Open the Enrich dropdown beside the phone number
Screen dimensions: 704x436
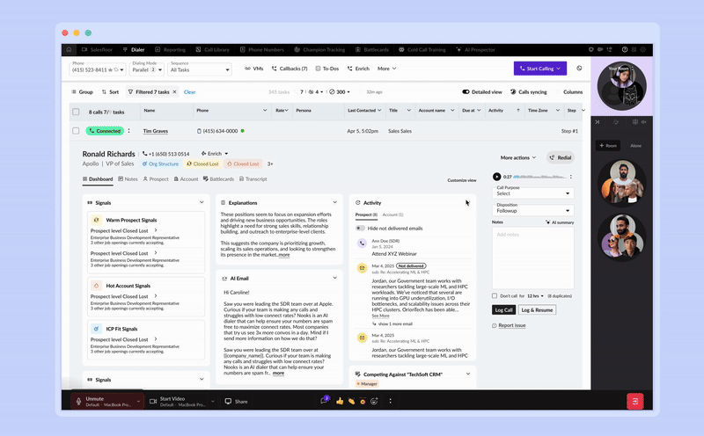pyautogui.click(x=215, y=154)
